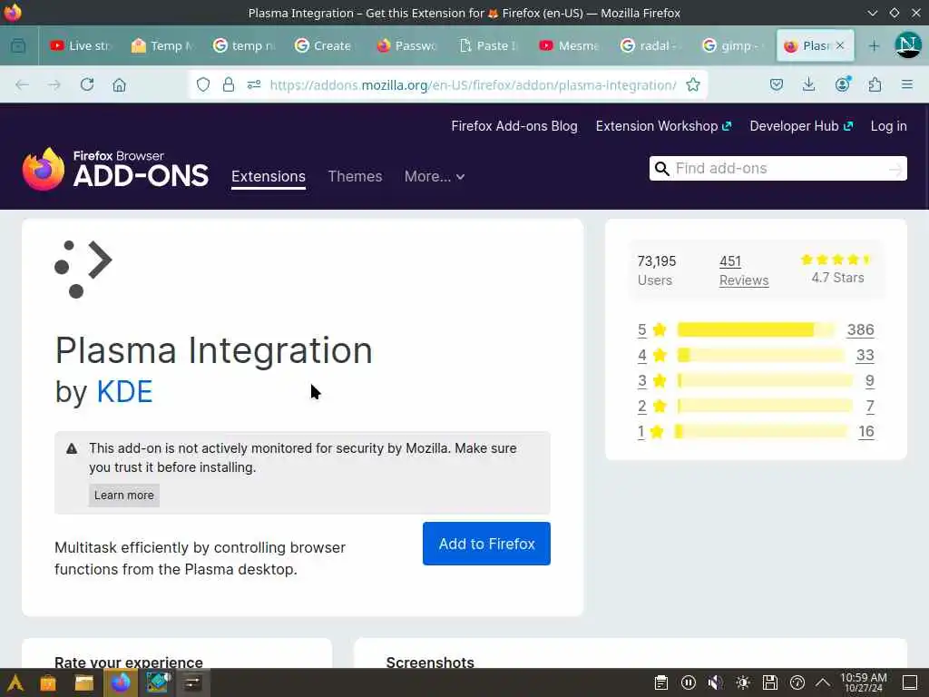Click Log in
The image size is (929, 697).
coord(888,126)
